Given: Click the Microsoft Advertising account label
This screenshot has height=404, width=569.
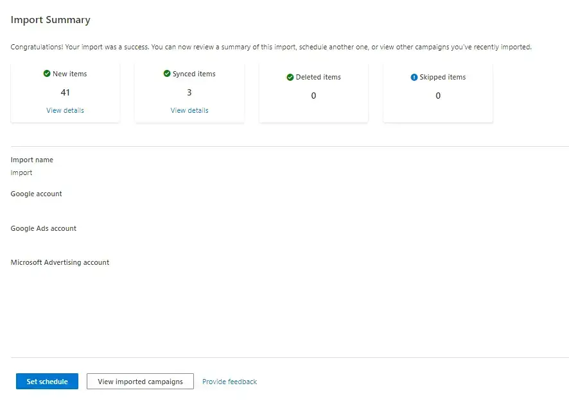Looking at the screenshot, I should (60, 262).
